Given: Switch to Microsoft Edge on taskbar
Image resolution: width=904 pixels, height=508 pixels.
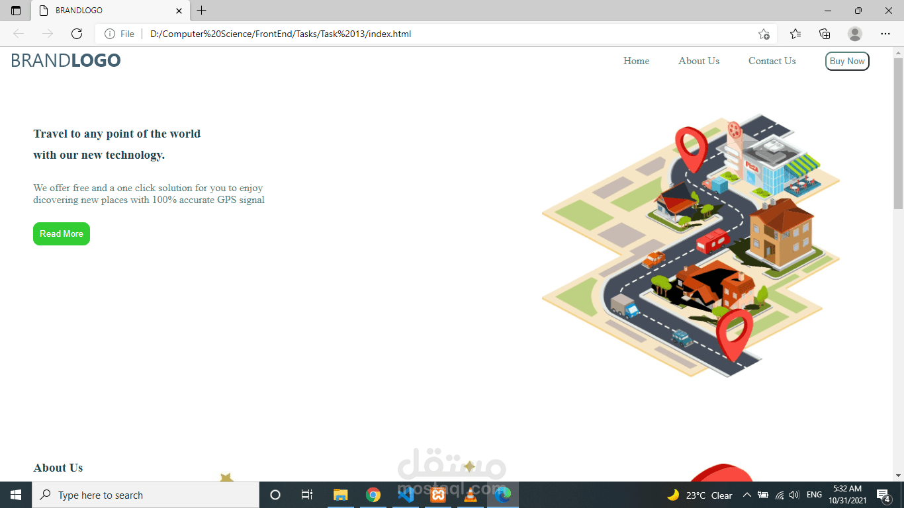Looking at the screenshot, I should coord(503,495).
